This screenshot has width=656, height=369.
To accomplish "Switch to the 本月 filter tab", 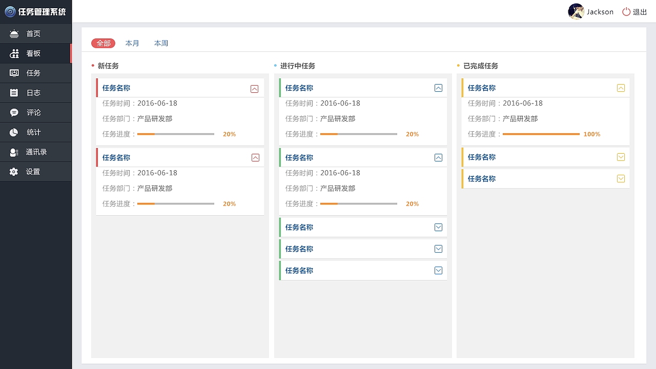I will pos(132,44).
